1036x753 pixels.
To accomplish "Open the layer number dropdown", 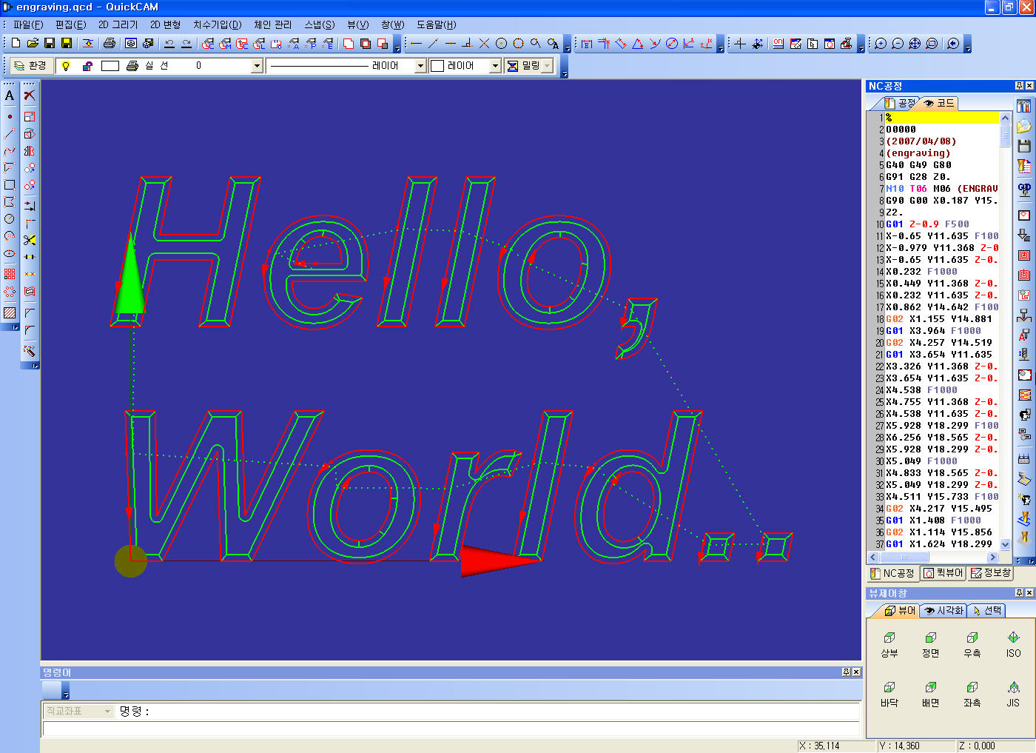I will [x=258, y=66].
